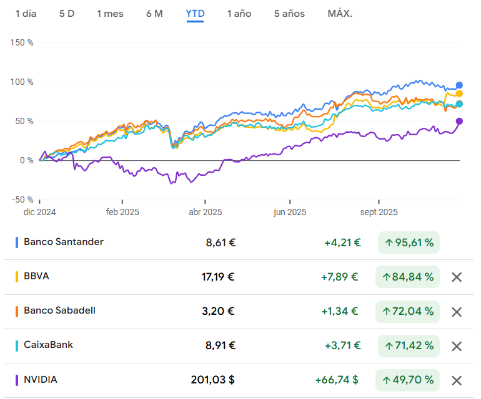Screen dimensions: 481x399
Task: Remove CaixaBank with its X icon
Action: coord(457,346)
